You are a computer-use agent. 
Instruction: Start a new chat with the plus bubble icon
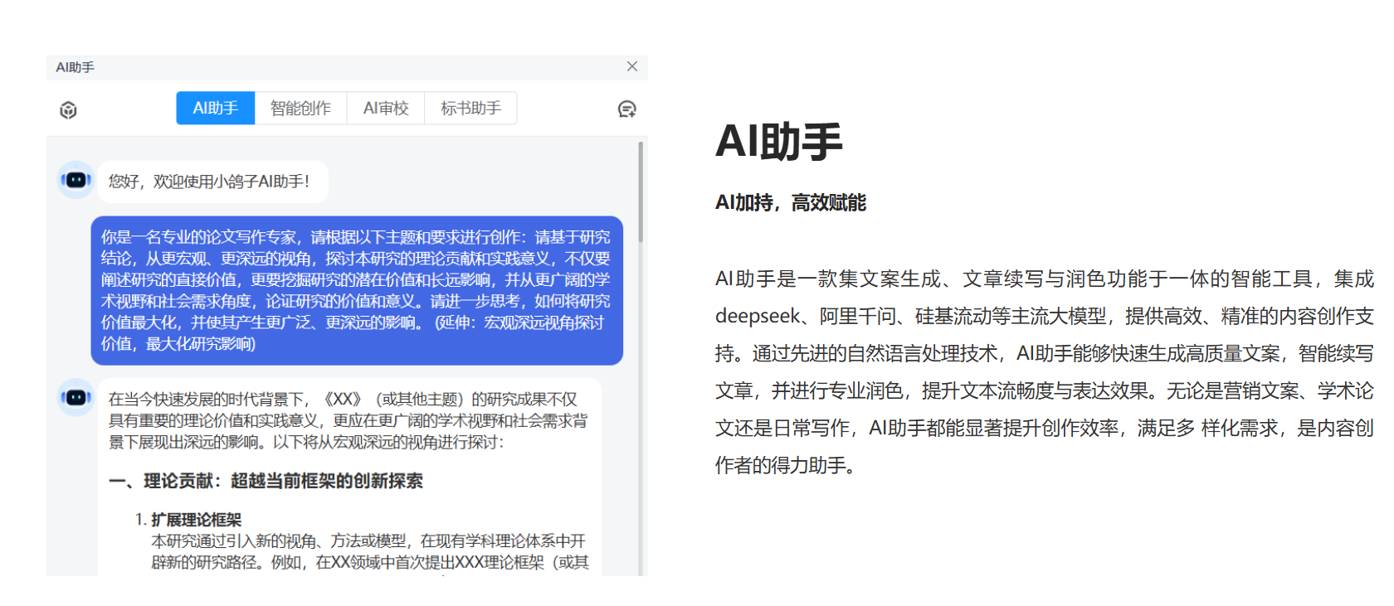point(626,109)
